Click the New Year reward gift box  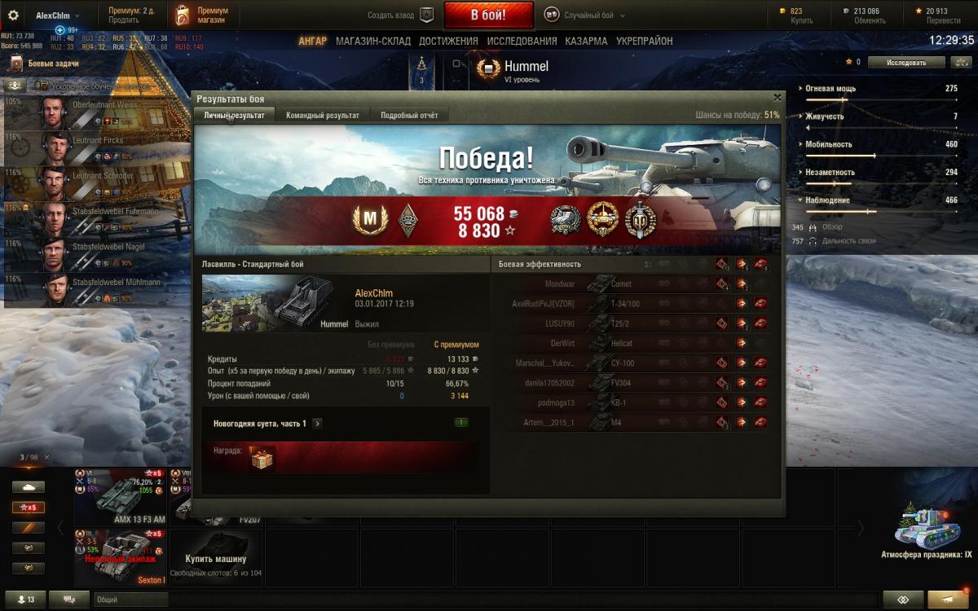pos(262,459)
